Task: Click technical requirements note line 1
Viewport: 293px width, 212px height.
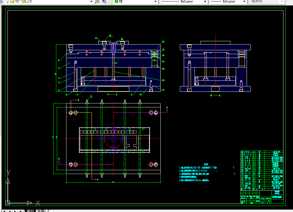Action: [x=198, y=168]
